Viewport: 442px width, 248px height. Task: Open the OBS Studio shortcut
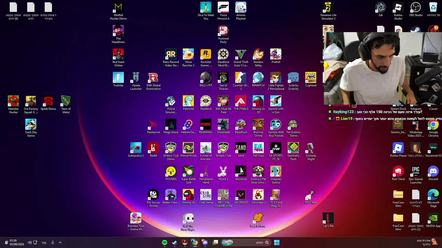[x=416, y=9]
